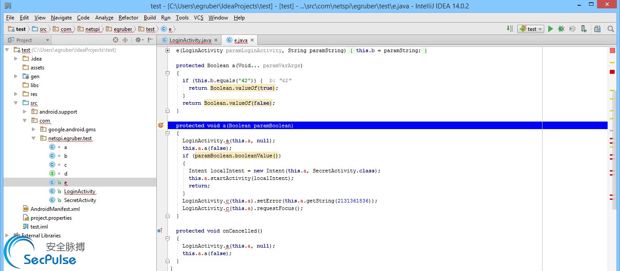Screen dimensions: 620x271
Task: Open the Refactor menu
Action: tap(128, 18)
